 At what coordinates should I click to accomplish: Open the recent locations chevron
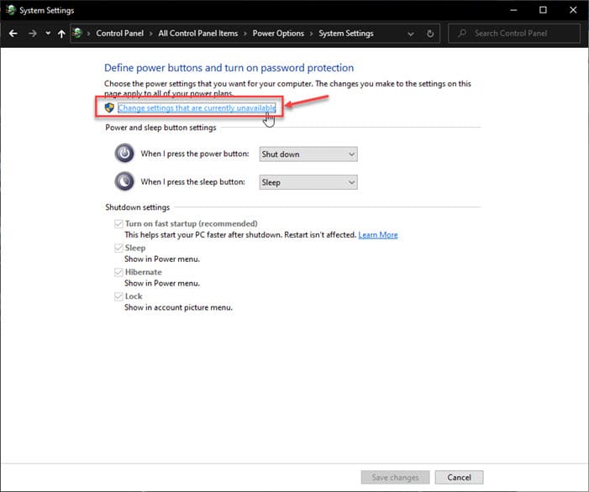coord(48,33)
